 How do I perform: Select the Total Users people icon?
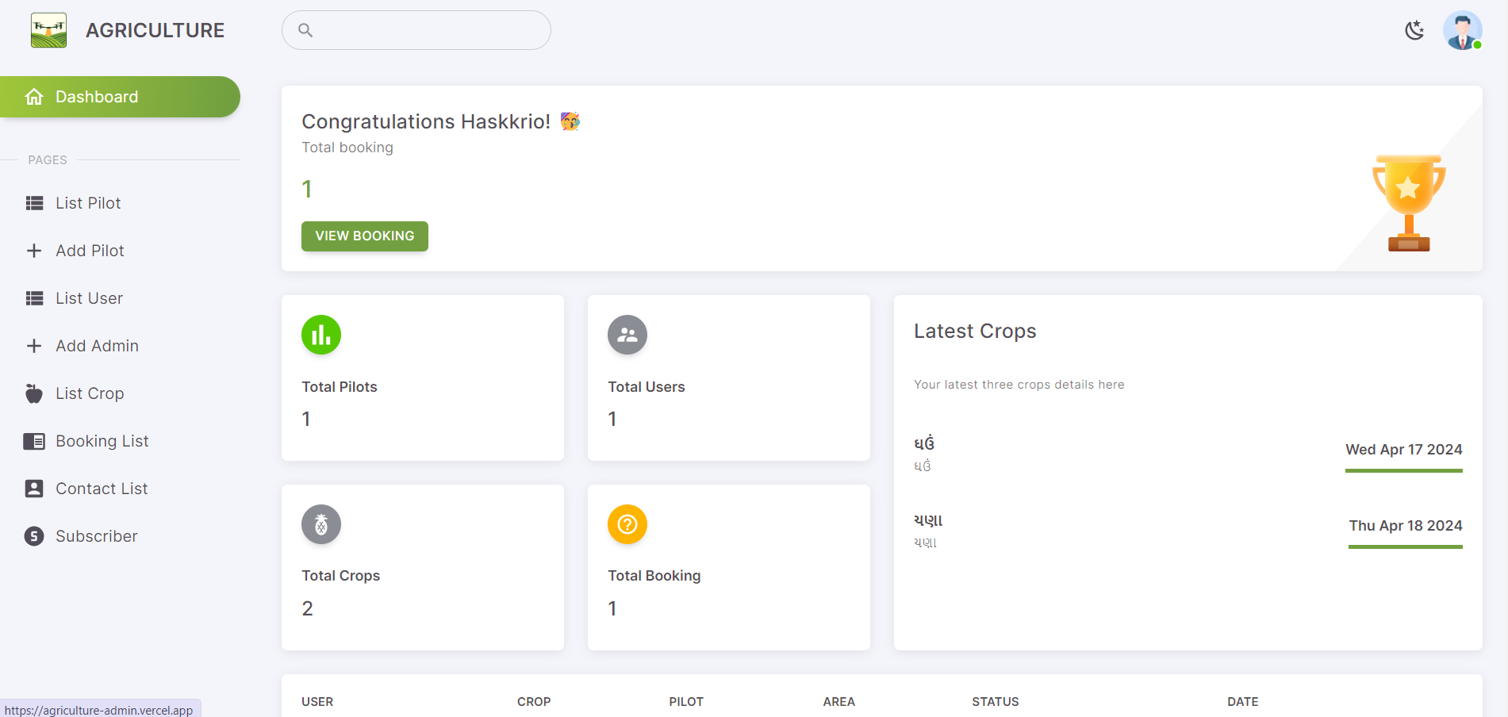pyautogui.click(x=627, y=335)
